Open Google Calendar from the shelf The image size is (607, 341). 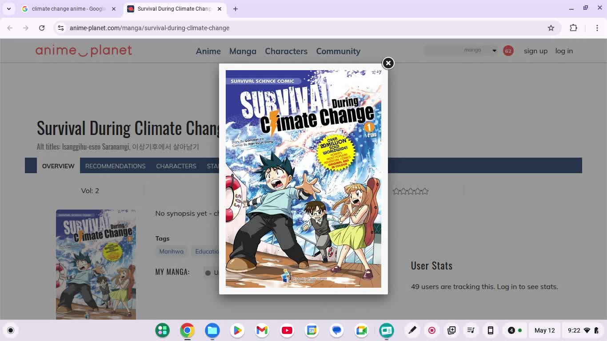tap(312, 330)
